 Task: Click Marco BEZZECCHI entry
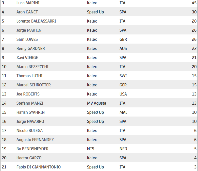tap(32, 67)
